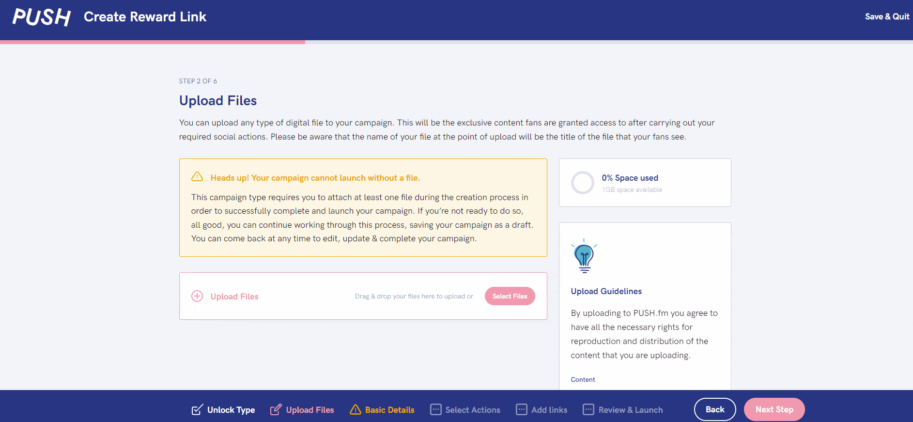Proceed with the Next Step button
Image resolution: width=913 pixels, height=422 pixels.
774,409
